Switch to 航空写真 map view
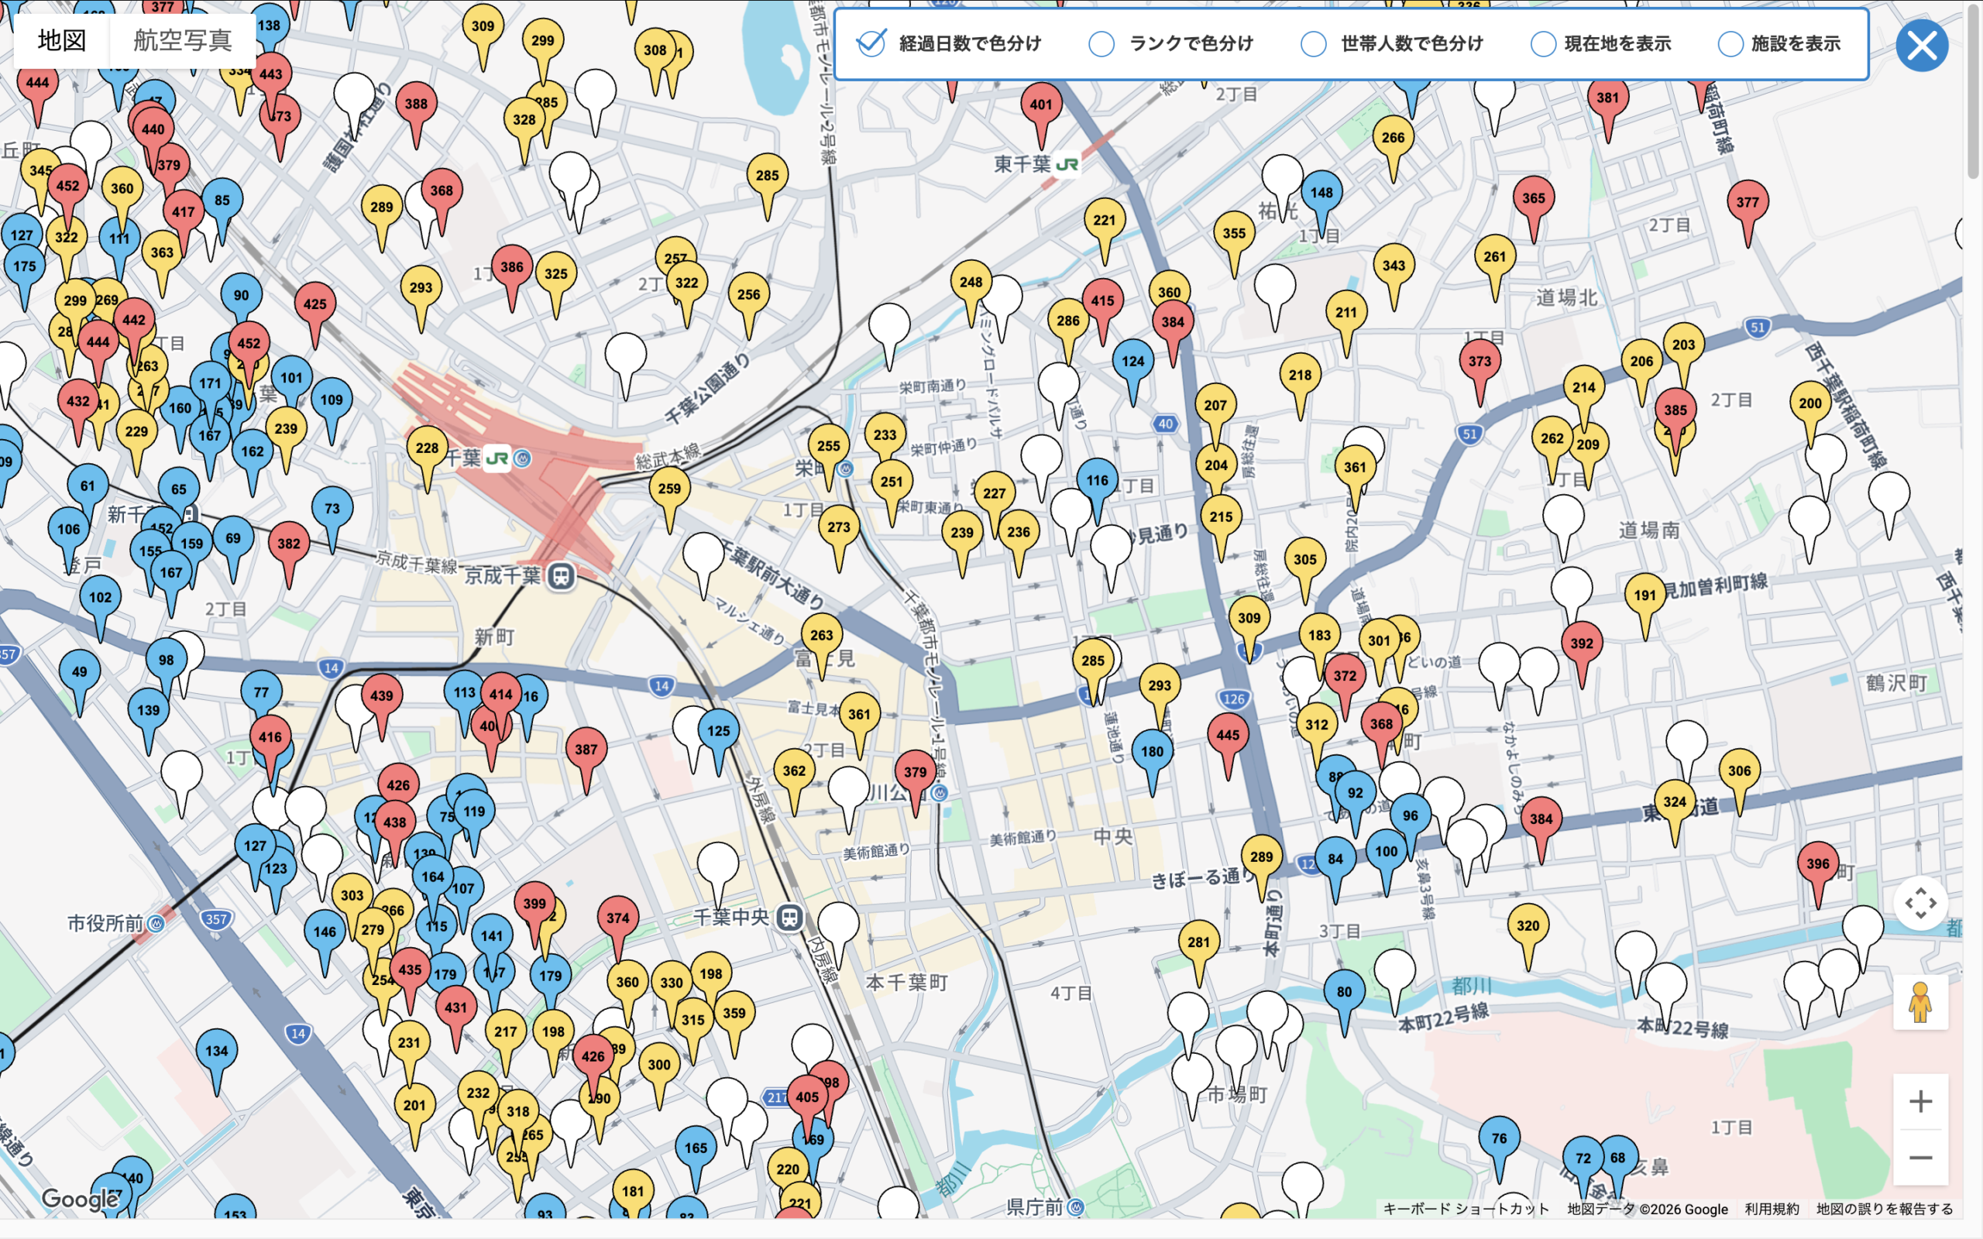The image size is (1983, 1239). (183, 40)
